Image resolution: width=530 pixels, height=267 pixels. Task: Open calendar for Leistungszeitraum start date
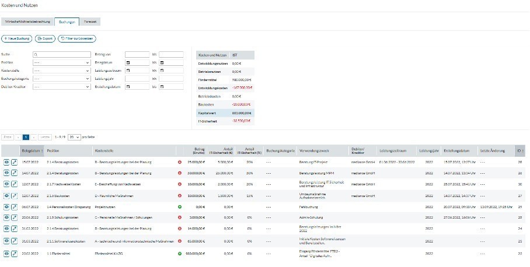point(128,71)
